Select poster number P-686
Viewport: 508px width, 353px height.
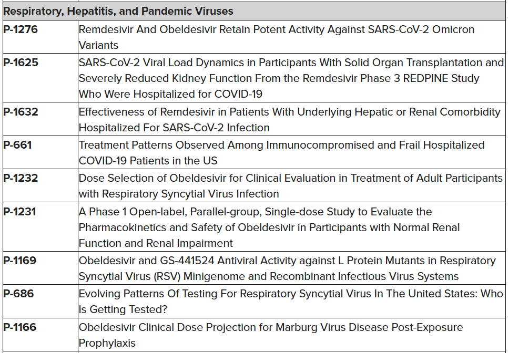18,293
